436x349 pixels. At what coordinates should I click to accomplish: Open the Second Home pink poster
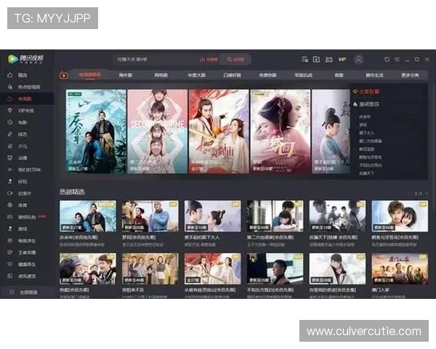point(158,132)
